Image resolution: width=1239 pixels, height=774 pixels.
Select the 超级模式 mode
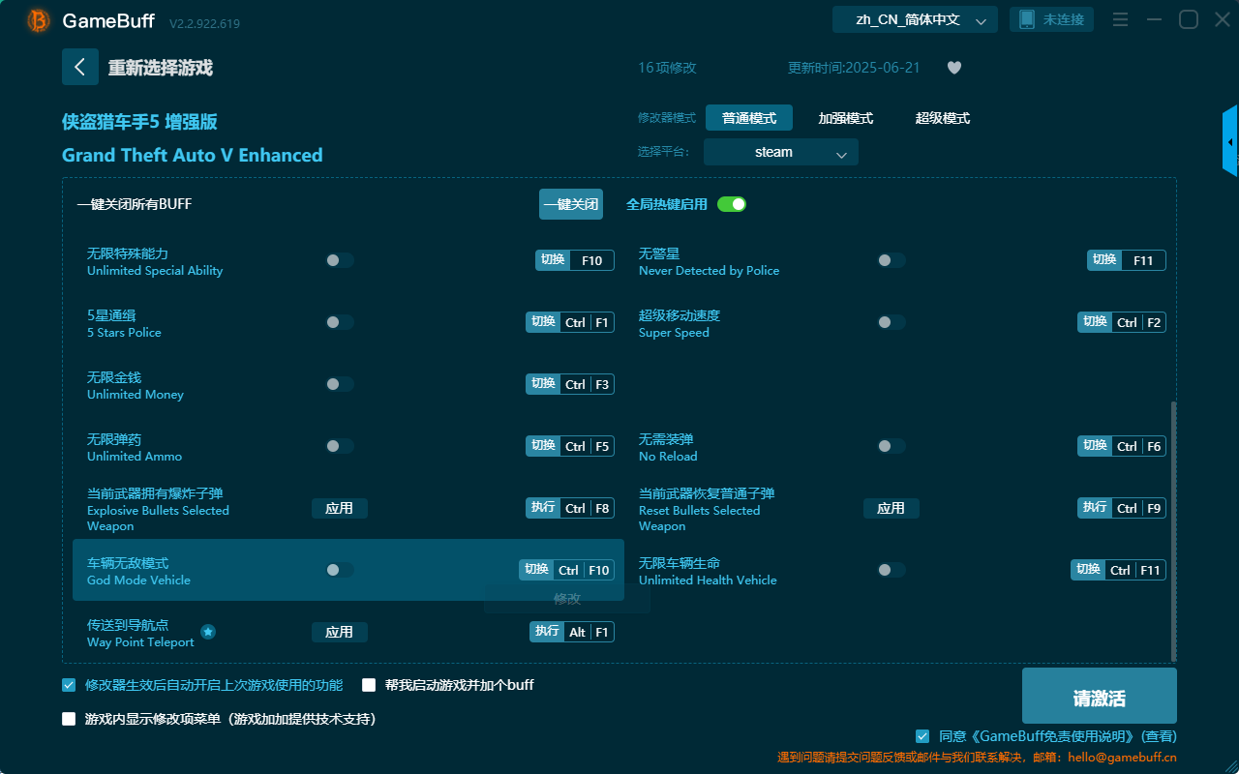click(x=942, y=117)
